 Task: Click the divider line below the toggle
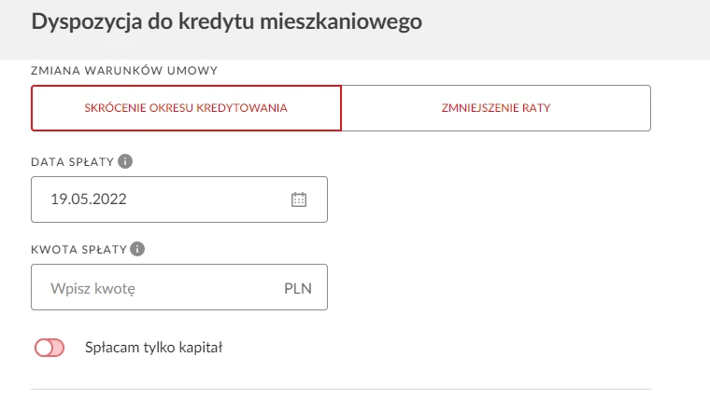341,389
